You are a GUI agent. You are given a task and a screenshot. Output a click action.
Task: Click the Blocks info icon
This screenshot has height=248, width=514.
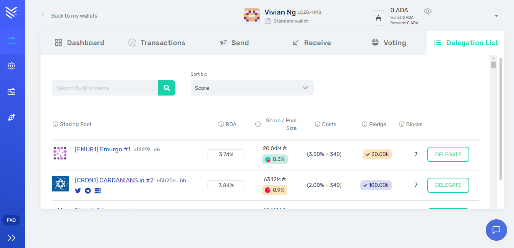401,124
